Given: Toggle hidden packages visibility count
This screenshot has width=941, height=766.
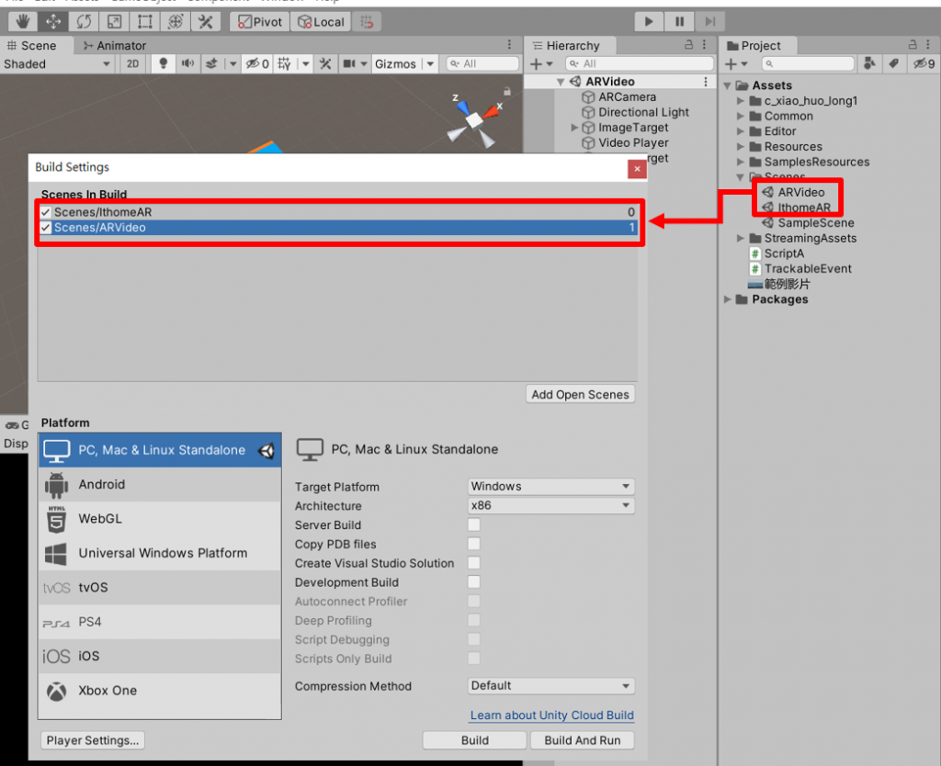Looking at the screenshot, I should [x=923, y=63].
